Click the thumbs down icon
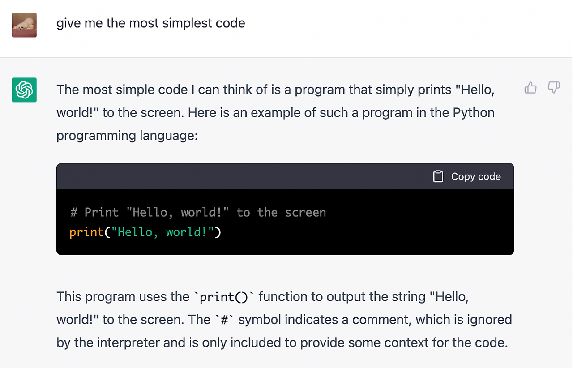This screenshot has width=573, height=368. (x=554, y=88)
